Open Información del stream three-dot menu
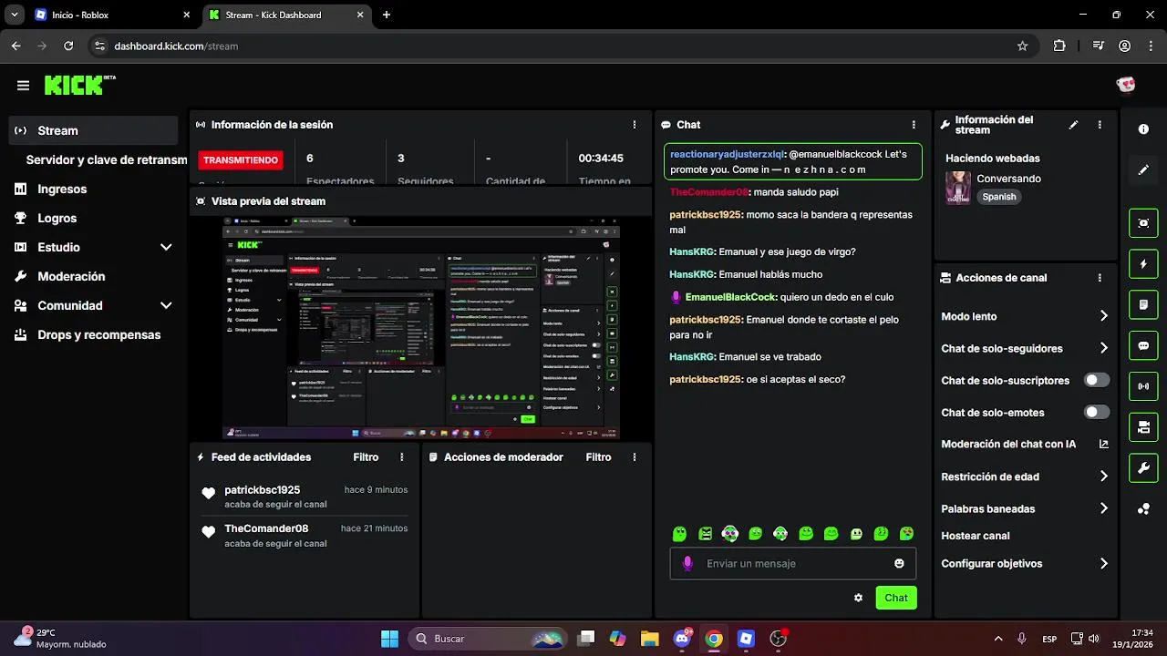The width and height of the screenshot is (1167, 656). [x=1100, y=125]
